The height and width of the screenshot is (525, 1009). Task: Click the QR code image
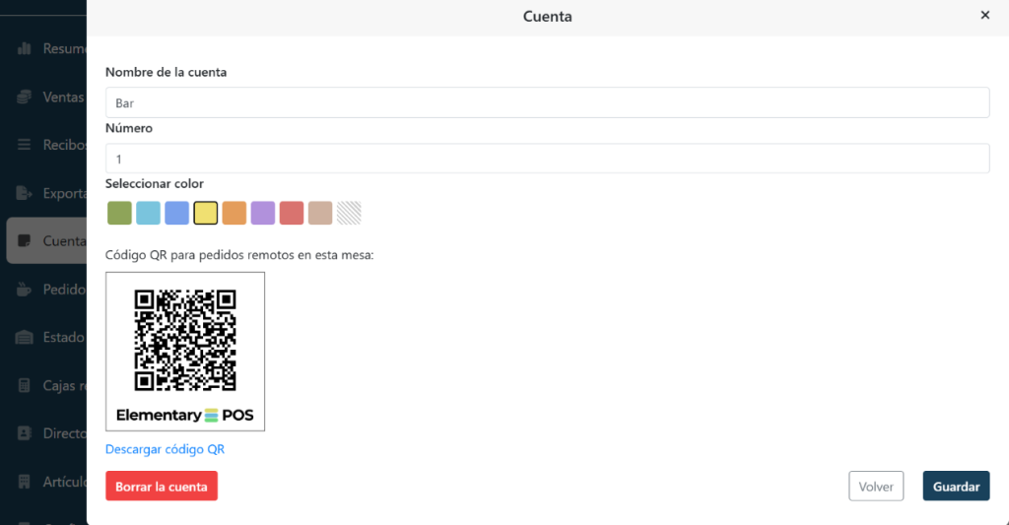pos(185,352)
